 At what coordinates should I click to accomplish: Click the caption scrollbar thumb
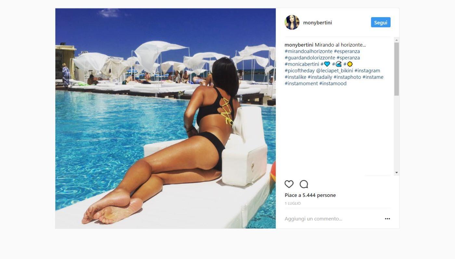click(x=396, y=69)
